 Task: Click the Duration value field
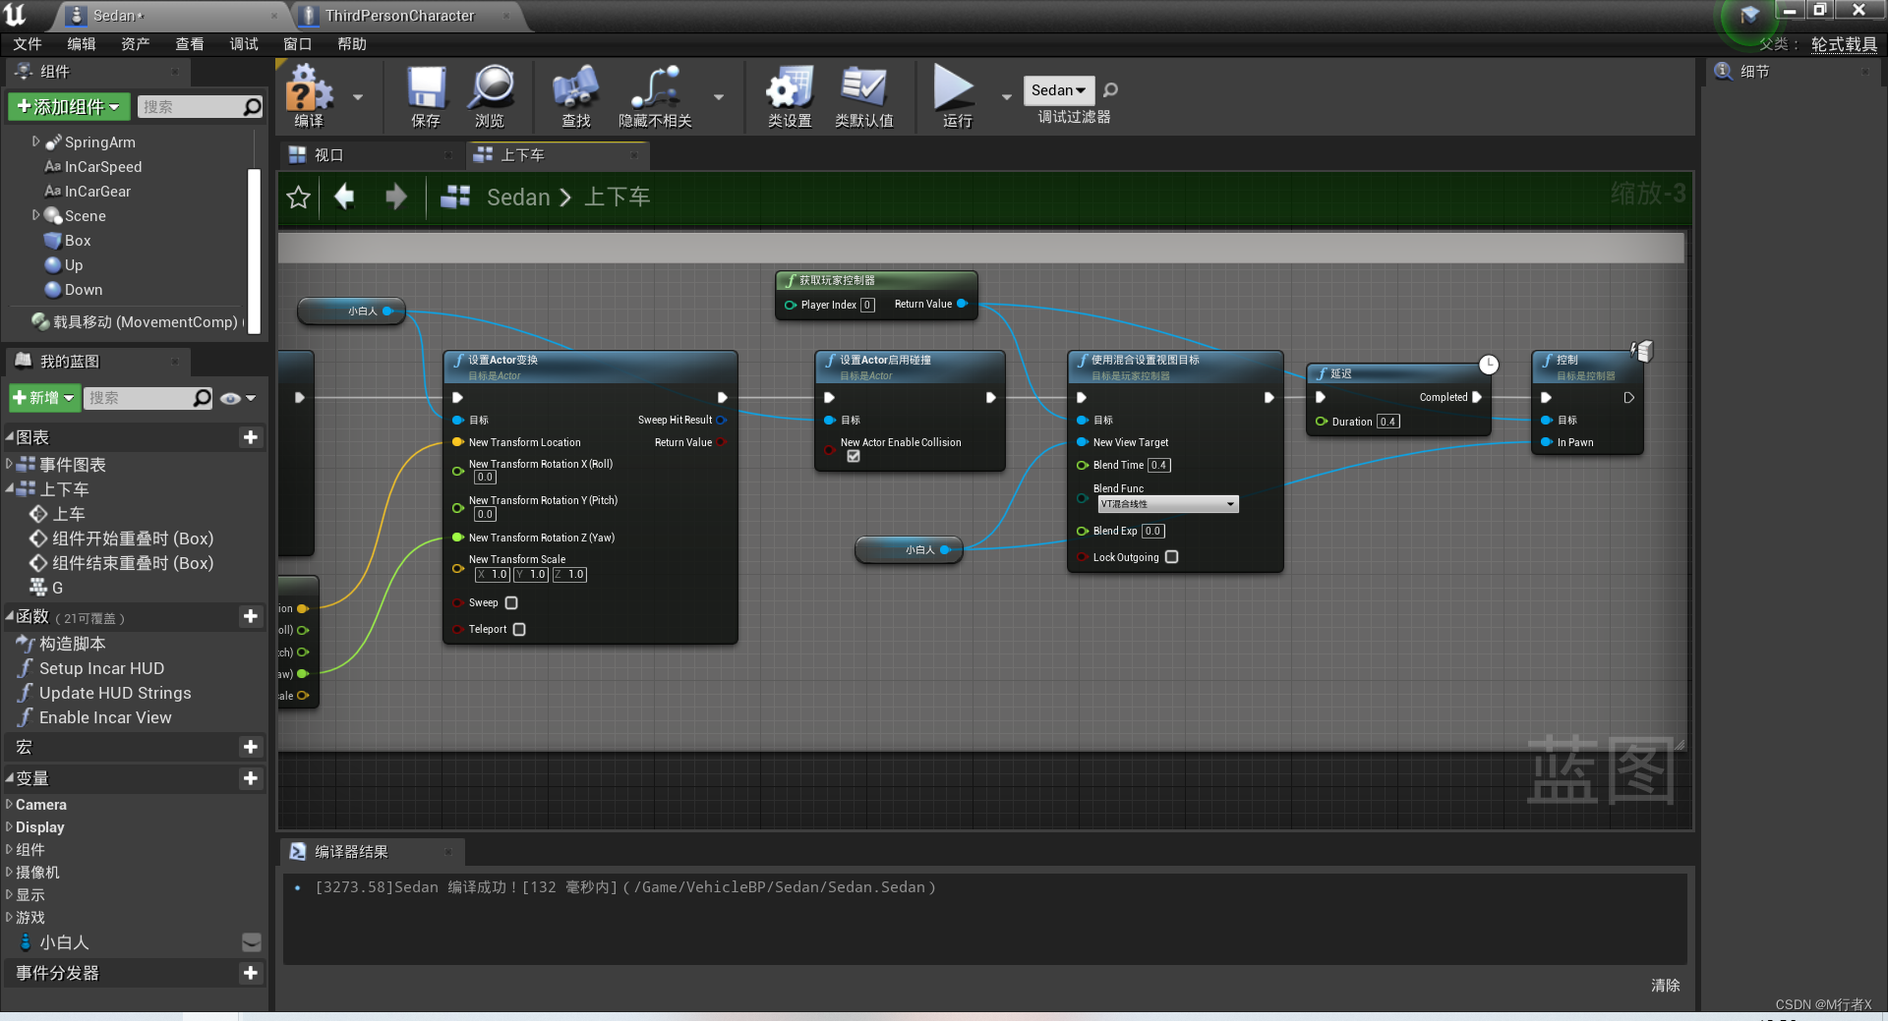[x=1387, y=422]
